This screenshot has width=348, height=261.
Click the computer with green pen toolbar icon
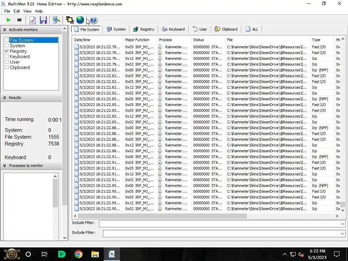[56, 20]
